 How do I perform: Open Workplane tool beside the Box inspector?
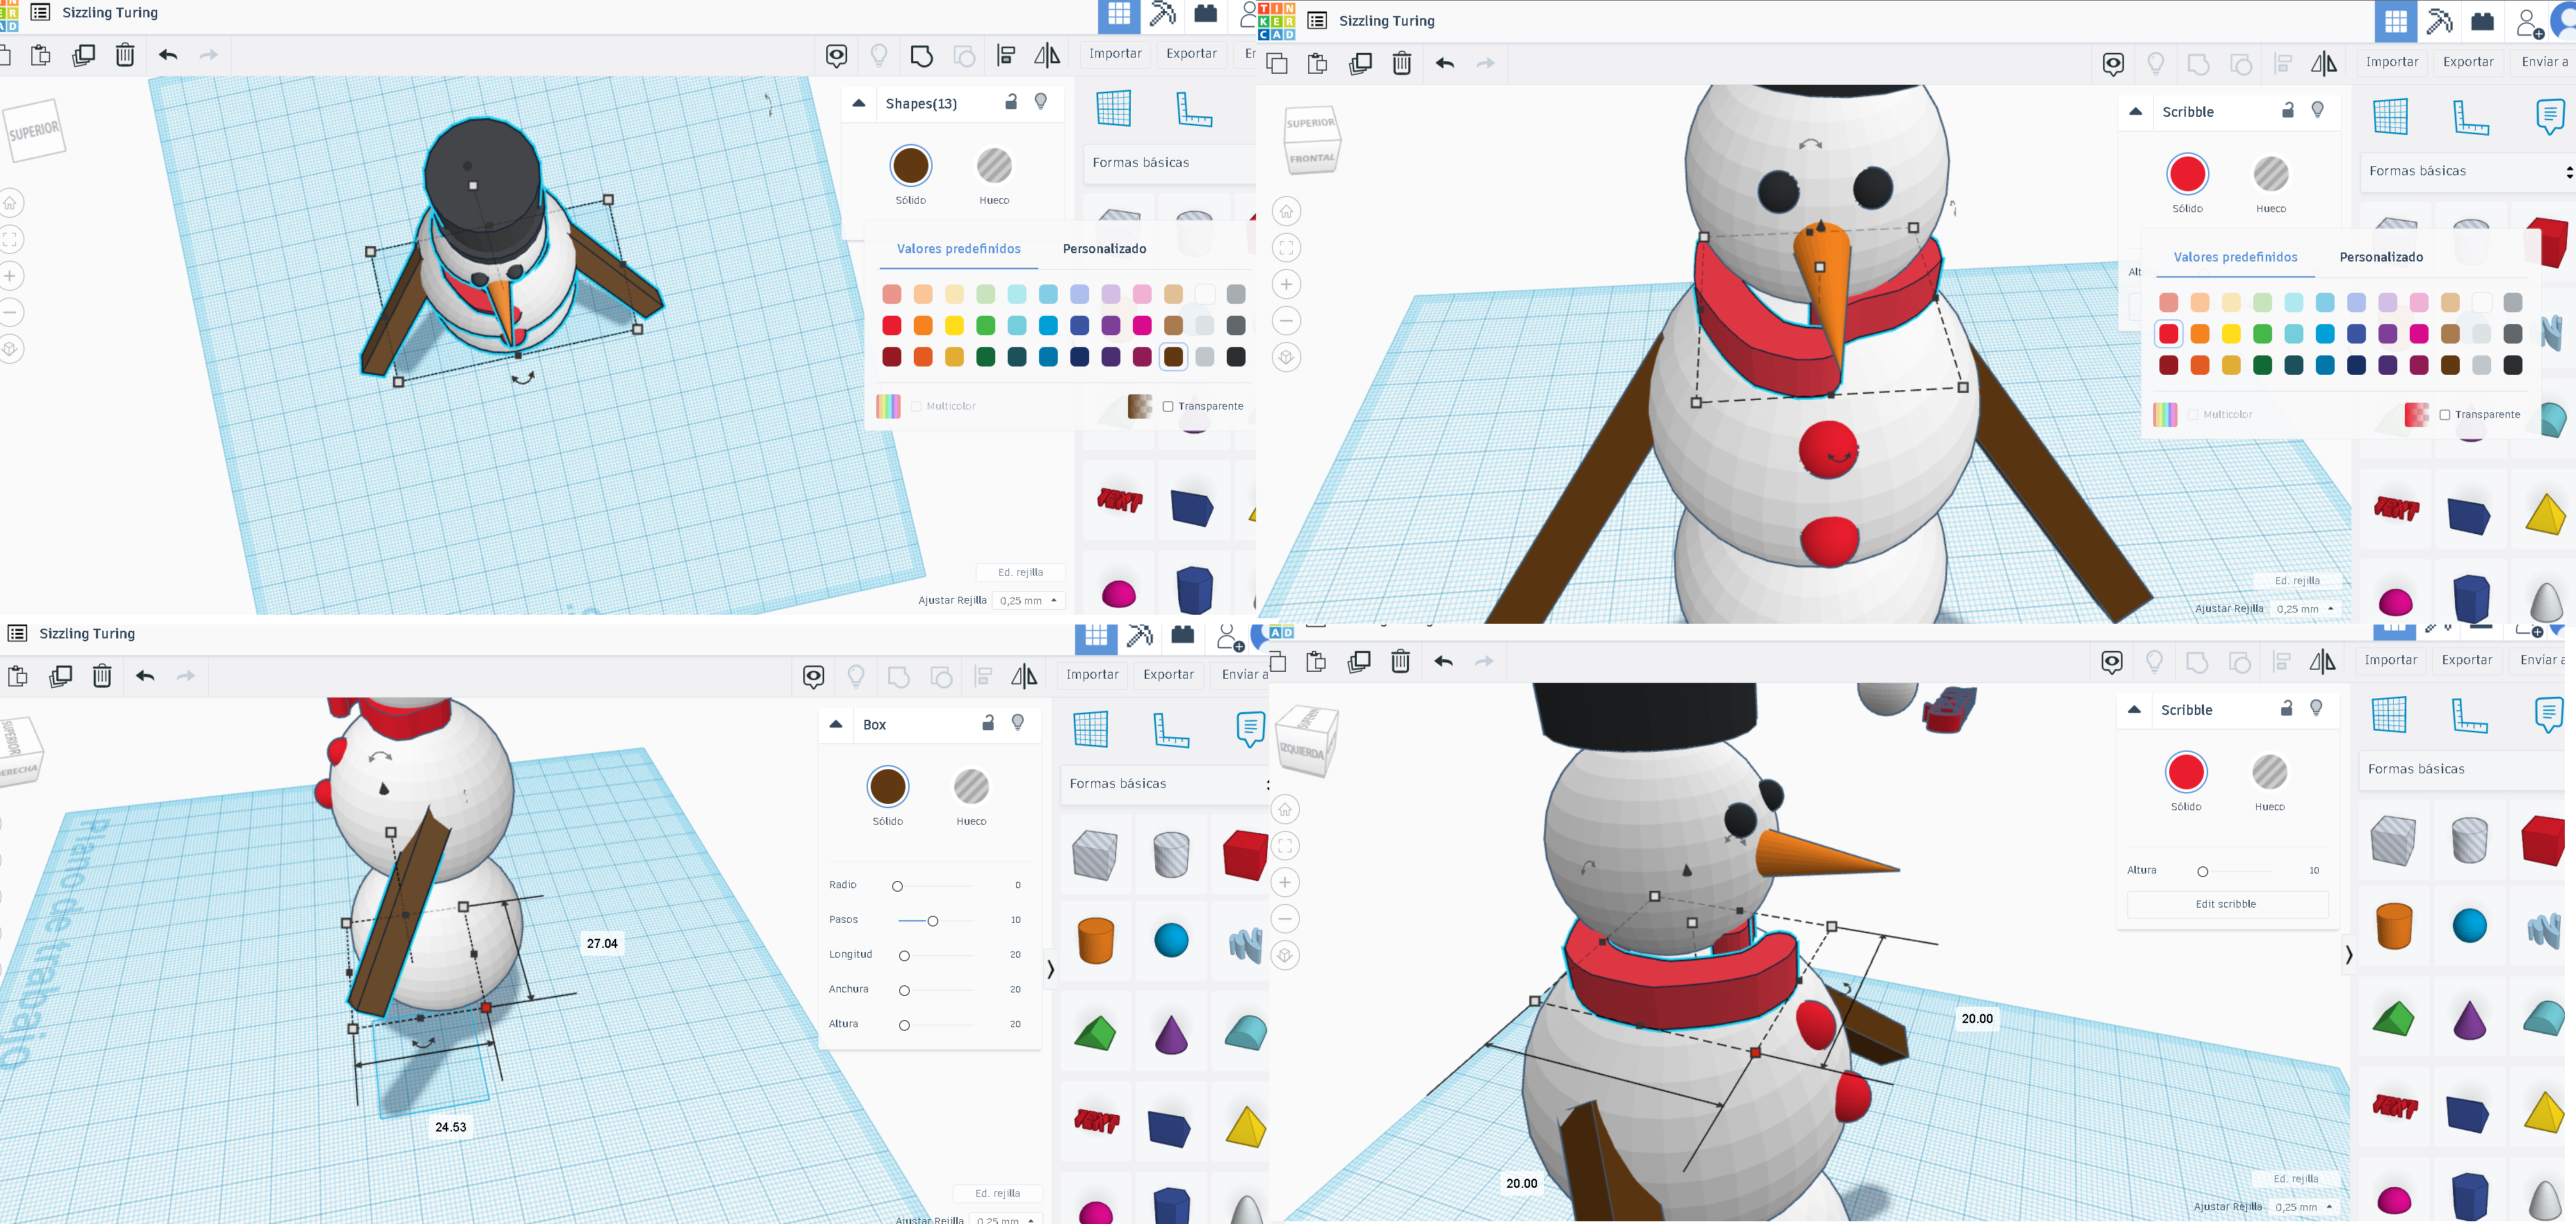tap(1090, 729)
